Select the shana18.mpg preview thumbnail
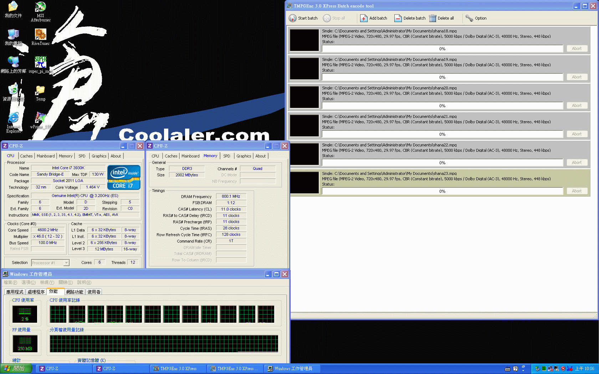Image resolution: width=599 pixels, height=374 pixels. tap(304, 40)
